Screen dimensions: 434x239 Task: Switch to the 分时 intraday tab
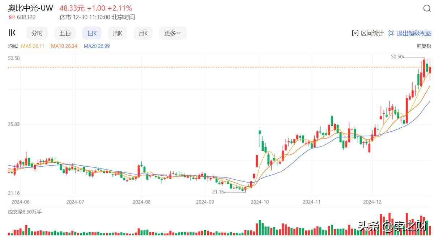[37, 33]
